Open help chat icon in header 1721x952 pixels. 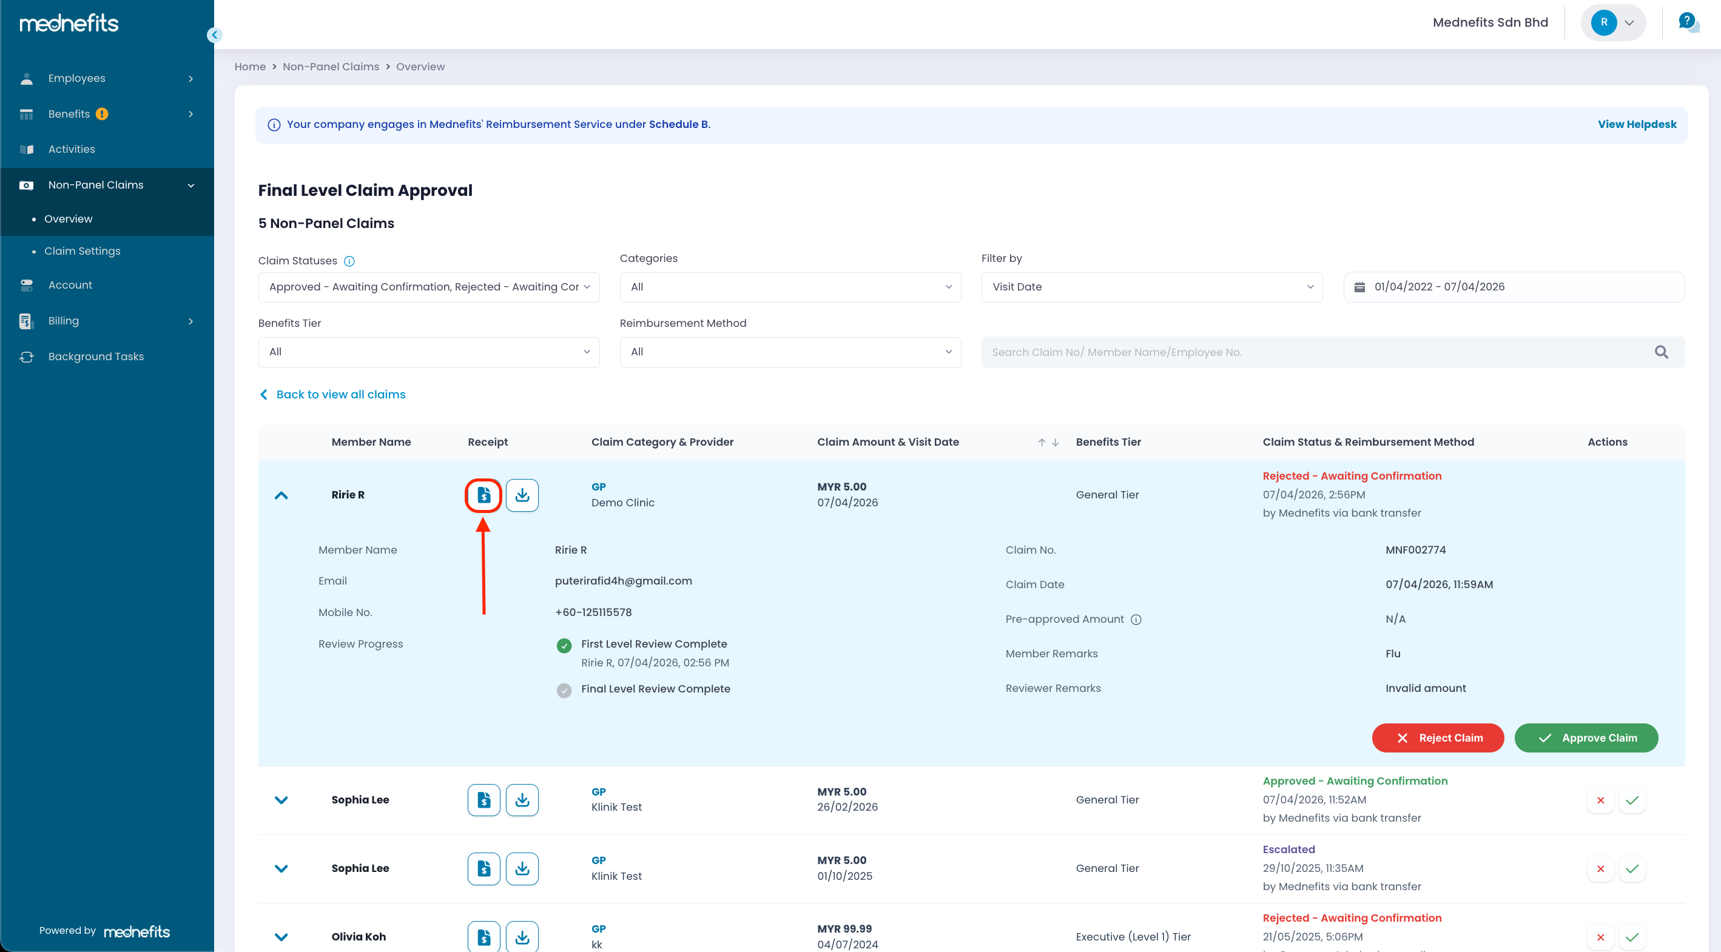pyautogui.click(x=1688, y=22)
